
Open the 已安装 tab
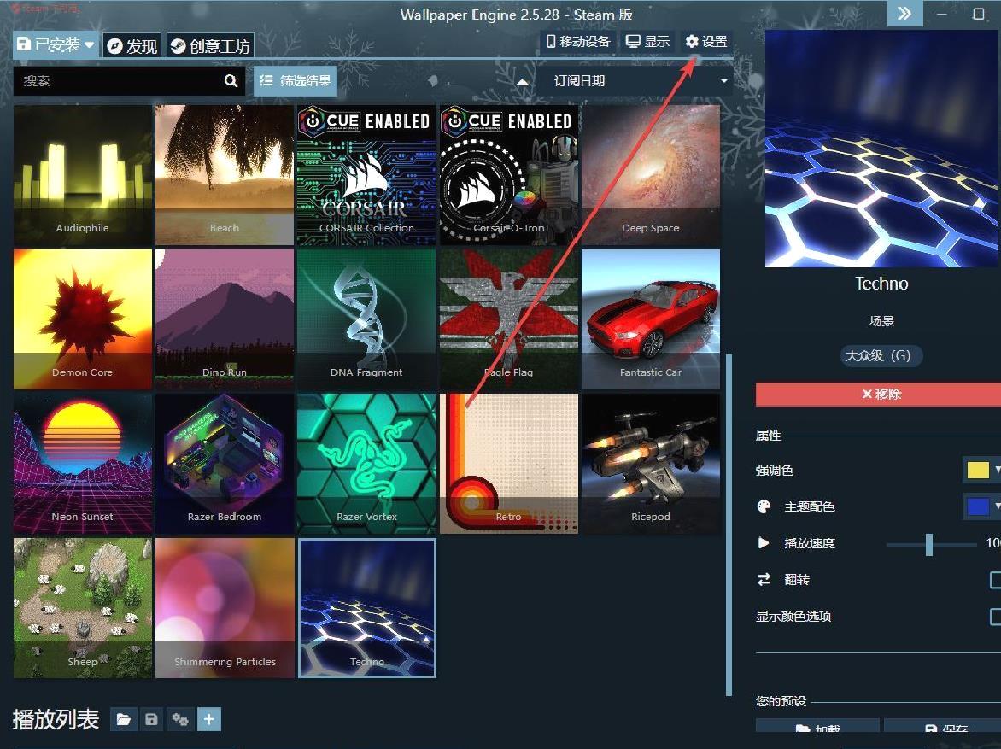tap(56, 44)
